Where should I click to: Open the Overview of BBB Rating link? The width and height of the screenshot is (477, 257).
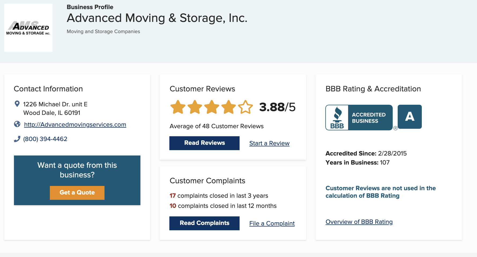click(359, 222)
